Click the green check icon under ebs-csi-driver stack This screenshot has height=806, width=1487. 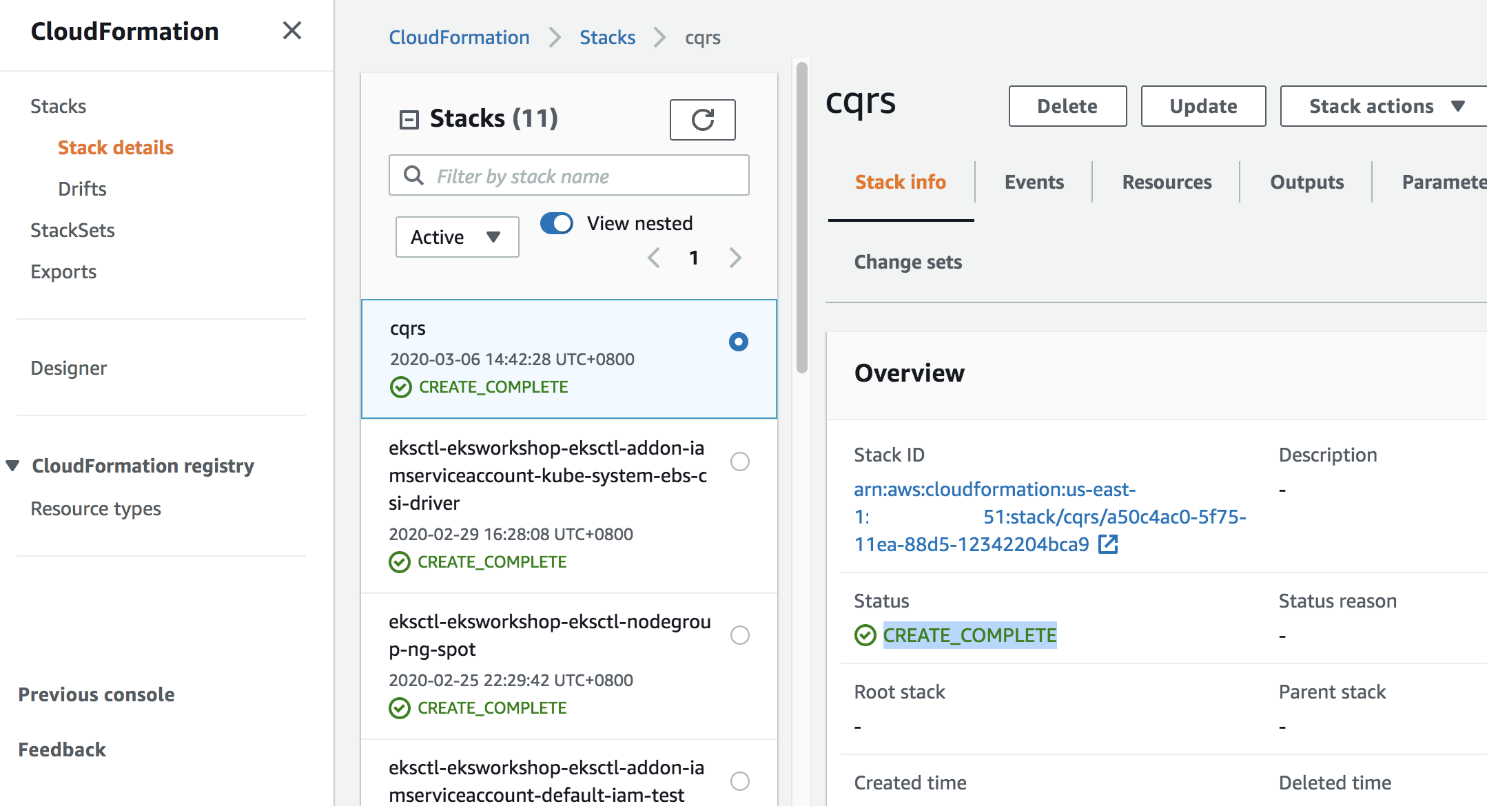point(400,562)
